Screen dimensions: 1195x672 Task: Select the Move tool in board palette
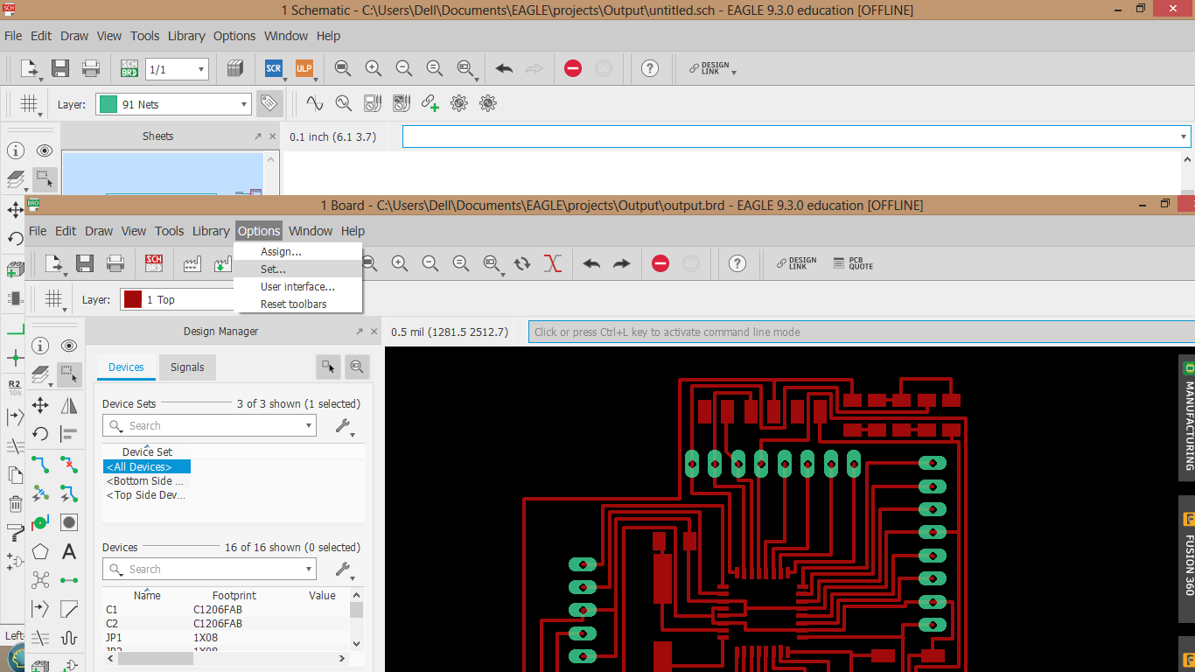40,405
